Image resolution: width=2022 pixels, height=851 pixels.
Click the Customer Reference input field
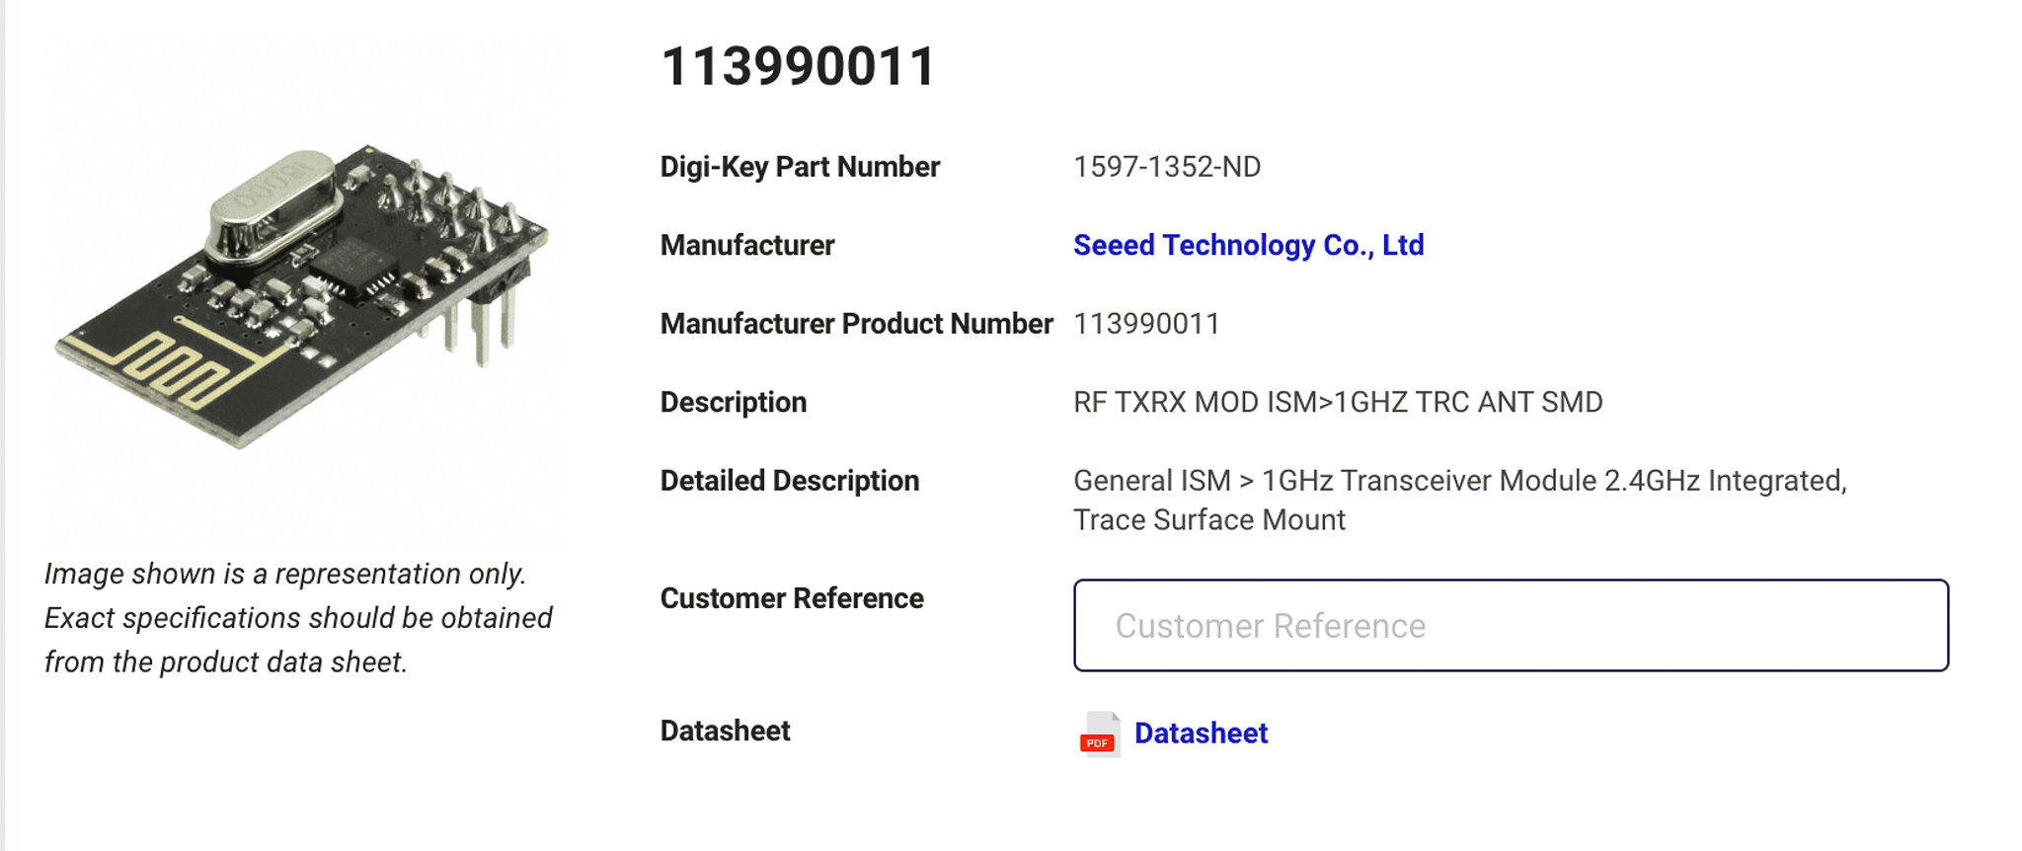(x=1511, y=625)
